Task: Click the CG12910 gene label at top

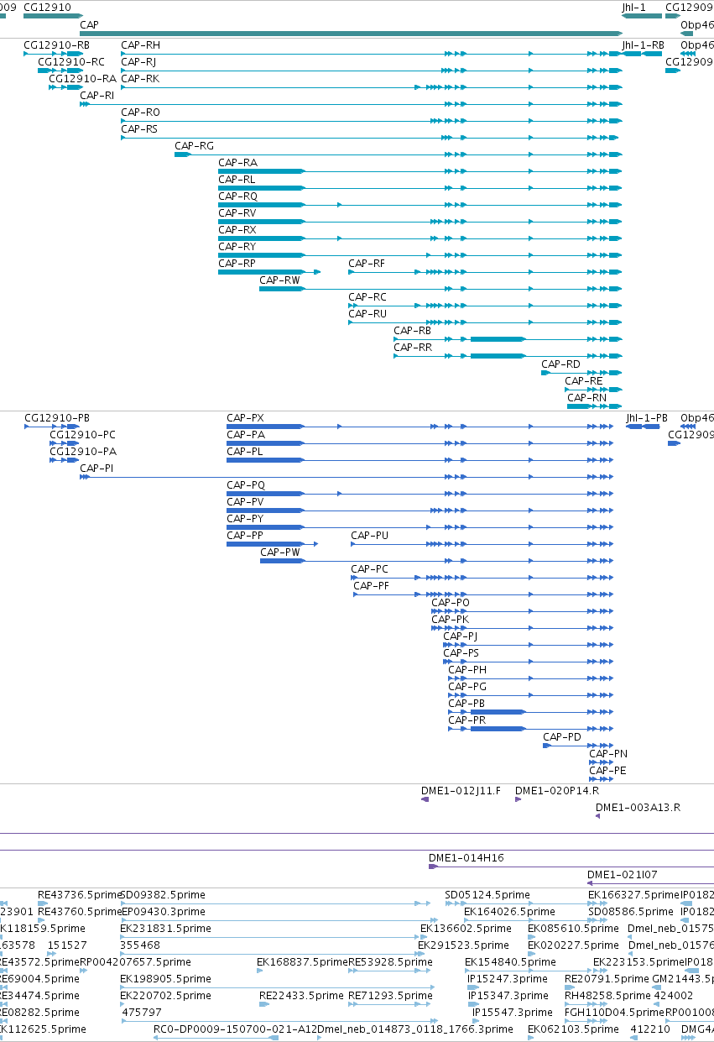Action: pyautogui.click(x=47, y=7)
